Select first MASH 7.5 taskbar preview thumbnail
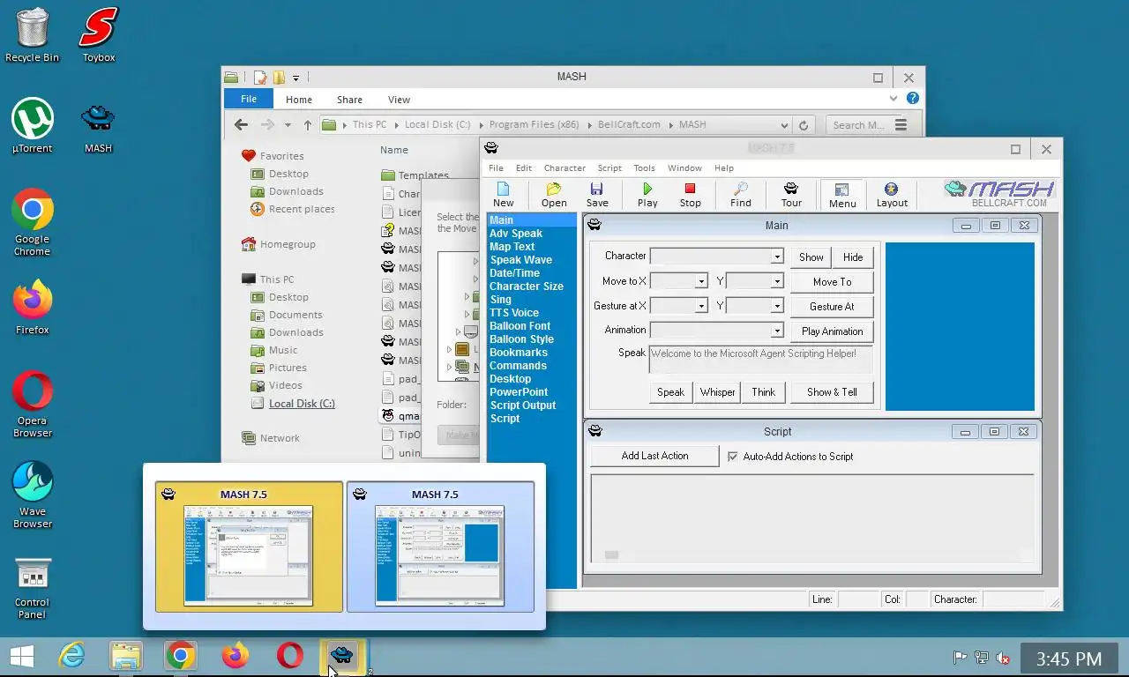The height and width of the screenshot is (677, 1129). click(249, 547)
